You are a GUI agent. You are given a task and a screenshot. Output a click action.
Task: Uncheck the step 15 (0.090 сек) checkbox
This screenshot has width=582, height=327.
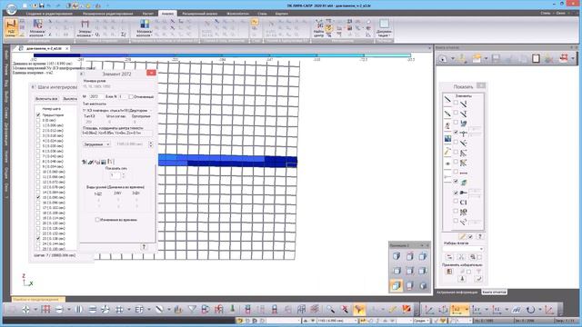[38, 197]
